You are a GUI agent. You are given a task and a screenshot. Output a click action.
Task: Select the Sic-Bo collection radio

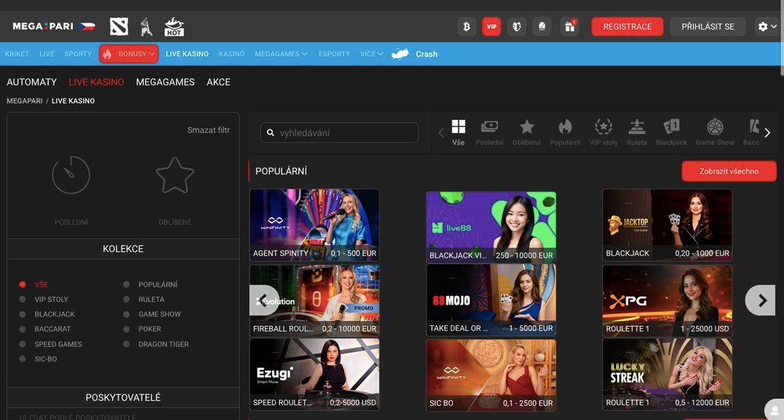pos(23,359)
